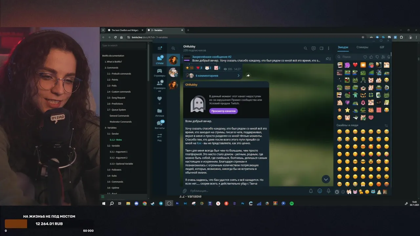Pick the red heart emoji
Viewport: 420px width, 236px height.
(x=355, y=65)
